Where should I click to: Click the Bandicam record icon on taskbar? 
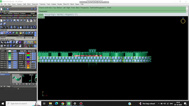81,104
